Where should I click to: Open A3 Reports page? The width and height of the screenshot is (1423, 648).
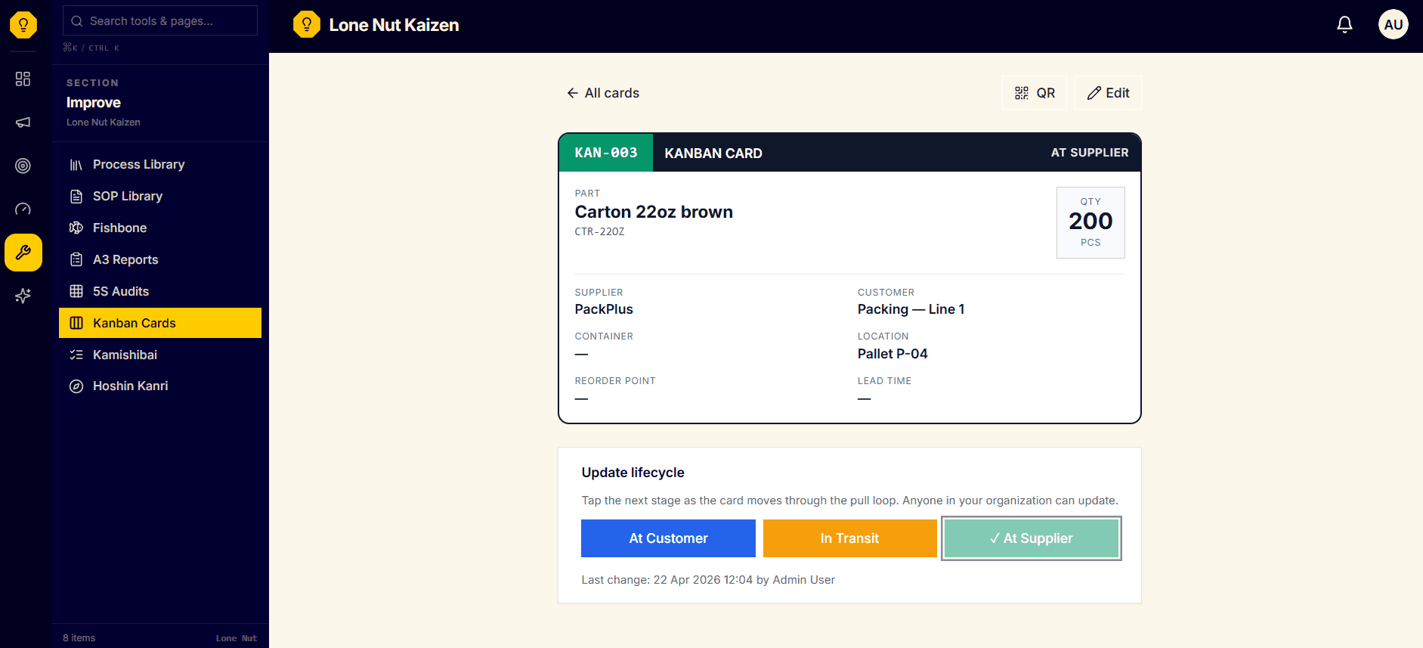coord(160,260)
